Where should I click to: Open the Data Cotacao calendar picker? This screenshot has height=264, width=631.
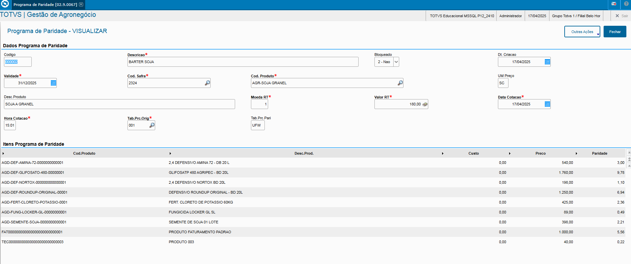[x=547, y=104]
